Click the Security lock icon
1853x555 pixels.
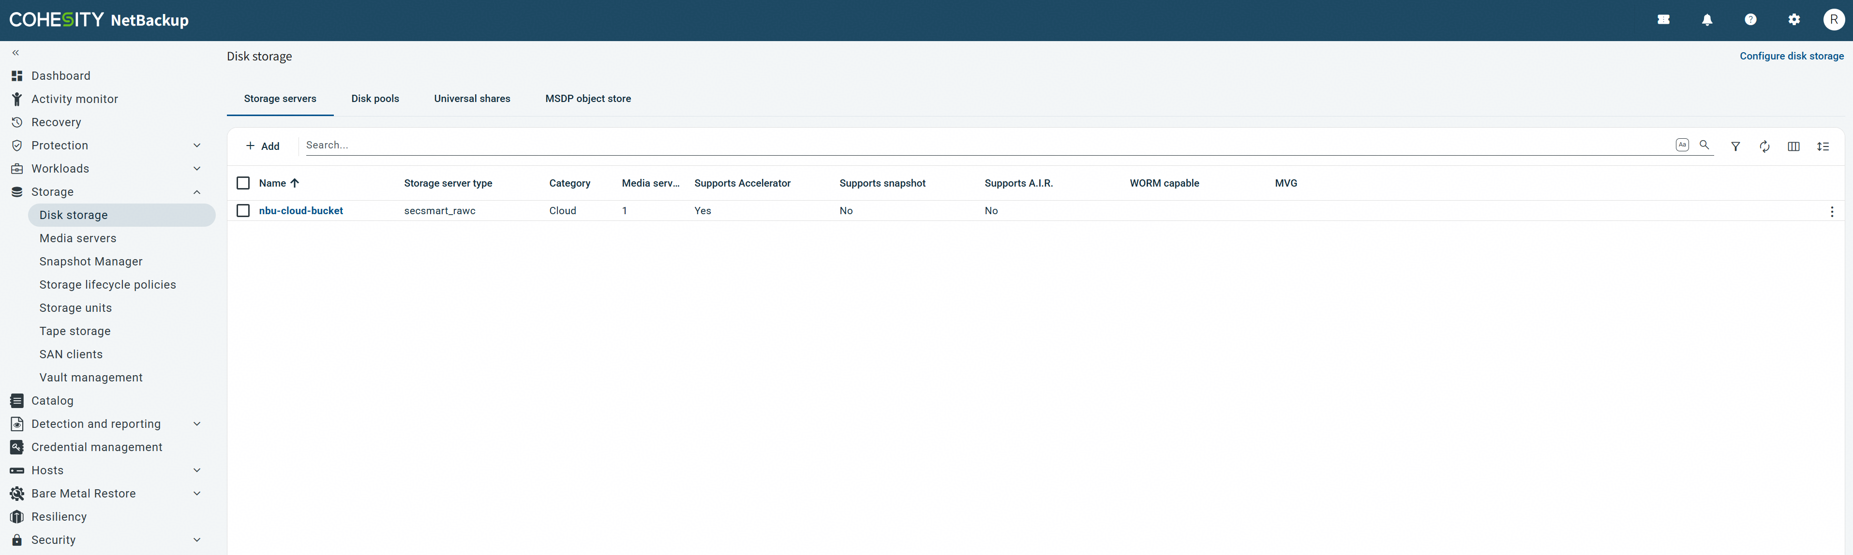pyautogui.click(x=16, y=540)
